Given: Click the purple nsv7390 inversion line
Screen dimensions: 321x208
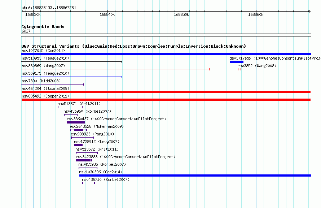Looking at the screenshot, I should (x=53, y=84).
